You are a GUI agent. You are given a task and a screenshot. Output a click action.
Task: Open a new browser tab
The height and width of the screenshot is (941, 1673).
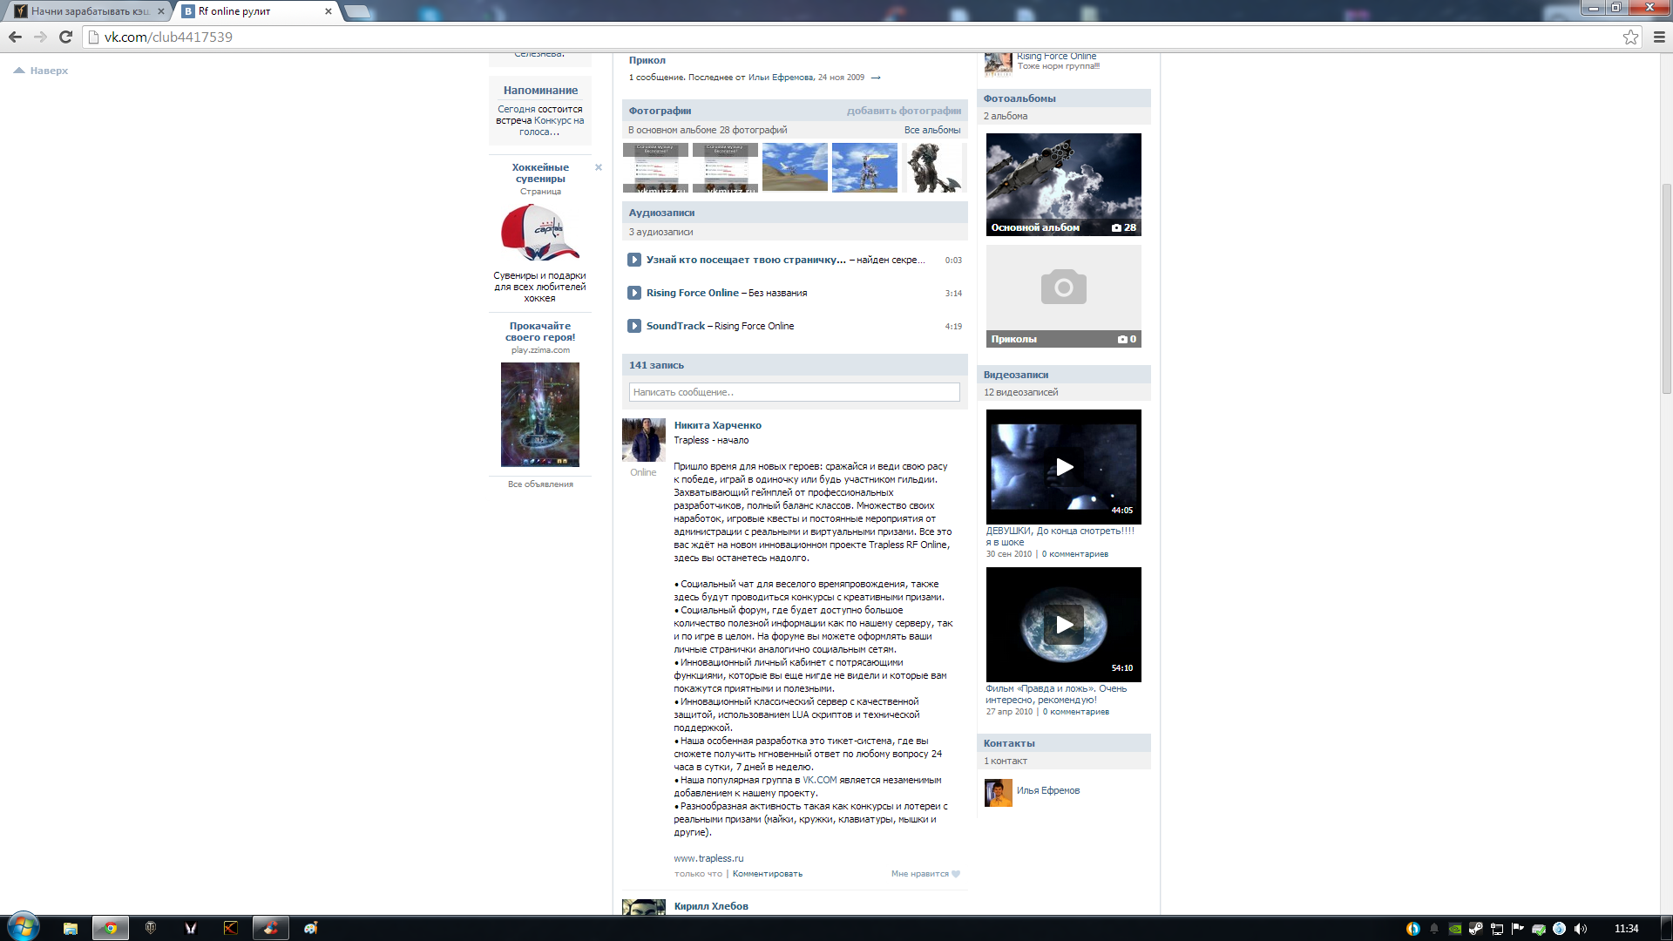[357, 11]
